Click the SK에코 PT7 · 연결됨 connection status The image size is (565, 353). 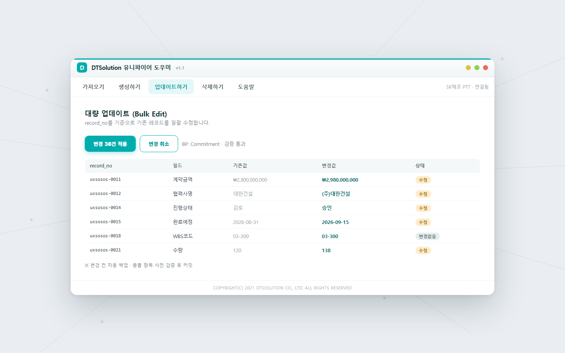pos(467,87)
